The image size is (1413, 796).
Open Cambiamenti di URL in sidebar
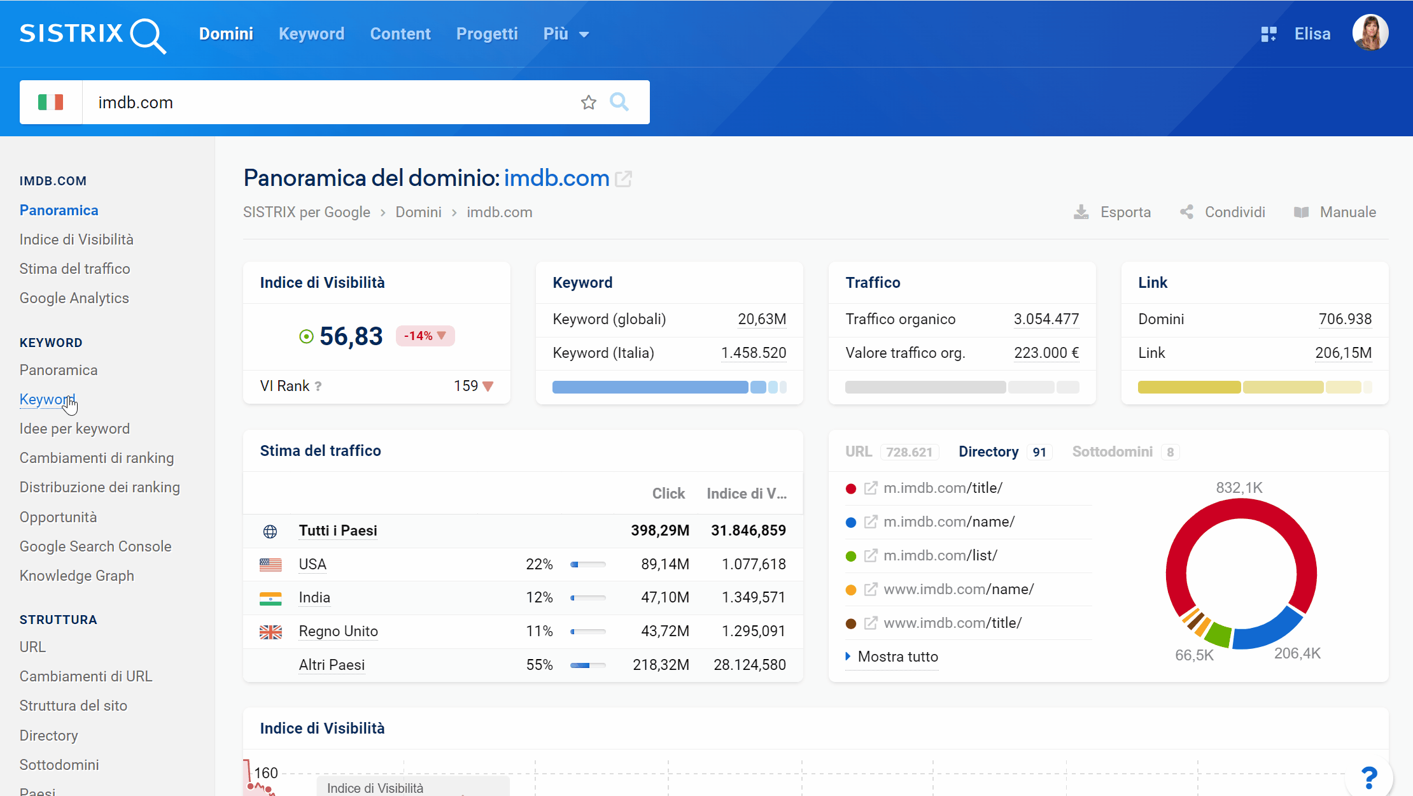coord(86,676)
